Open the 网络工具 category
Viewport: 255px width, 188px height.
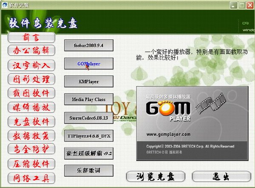[31, 178]
